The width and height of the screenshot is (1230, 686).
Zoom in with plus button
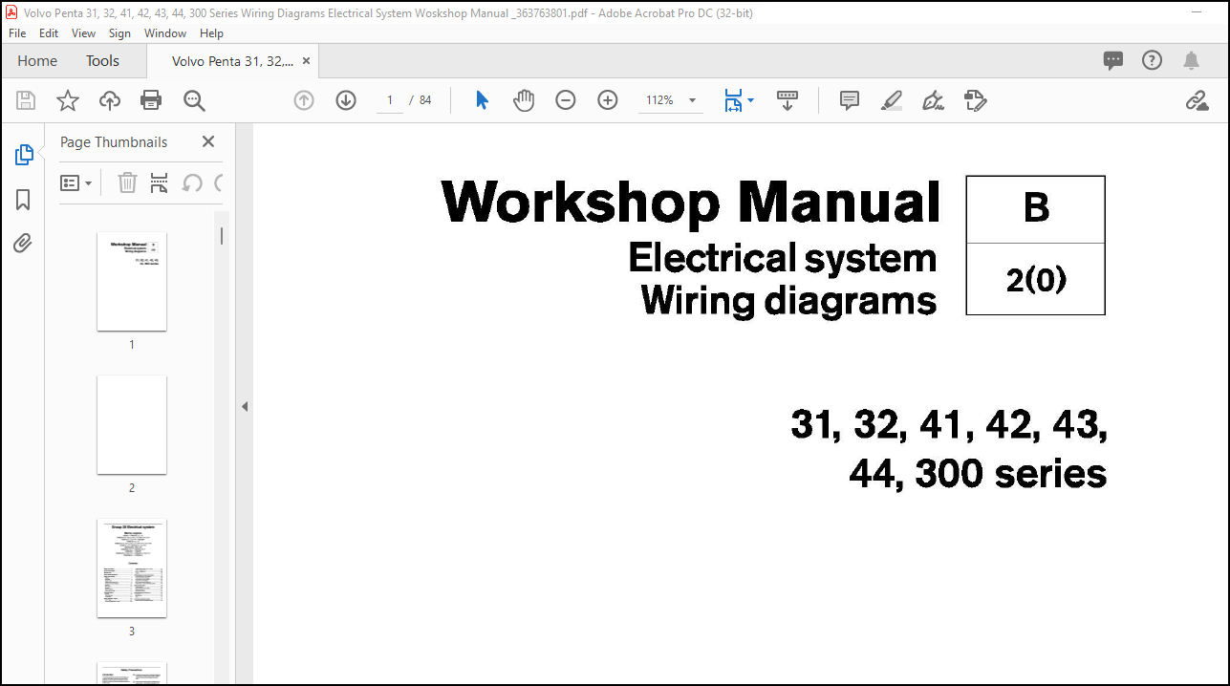[x=608, y=100]
